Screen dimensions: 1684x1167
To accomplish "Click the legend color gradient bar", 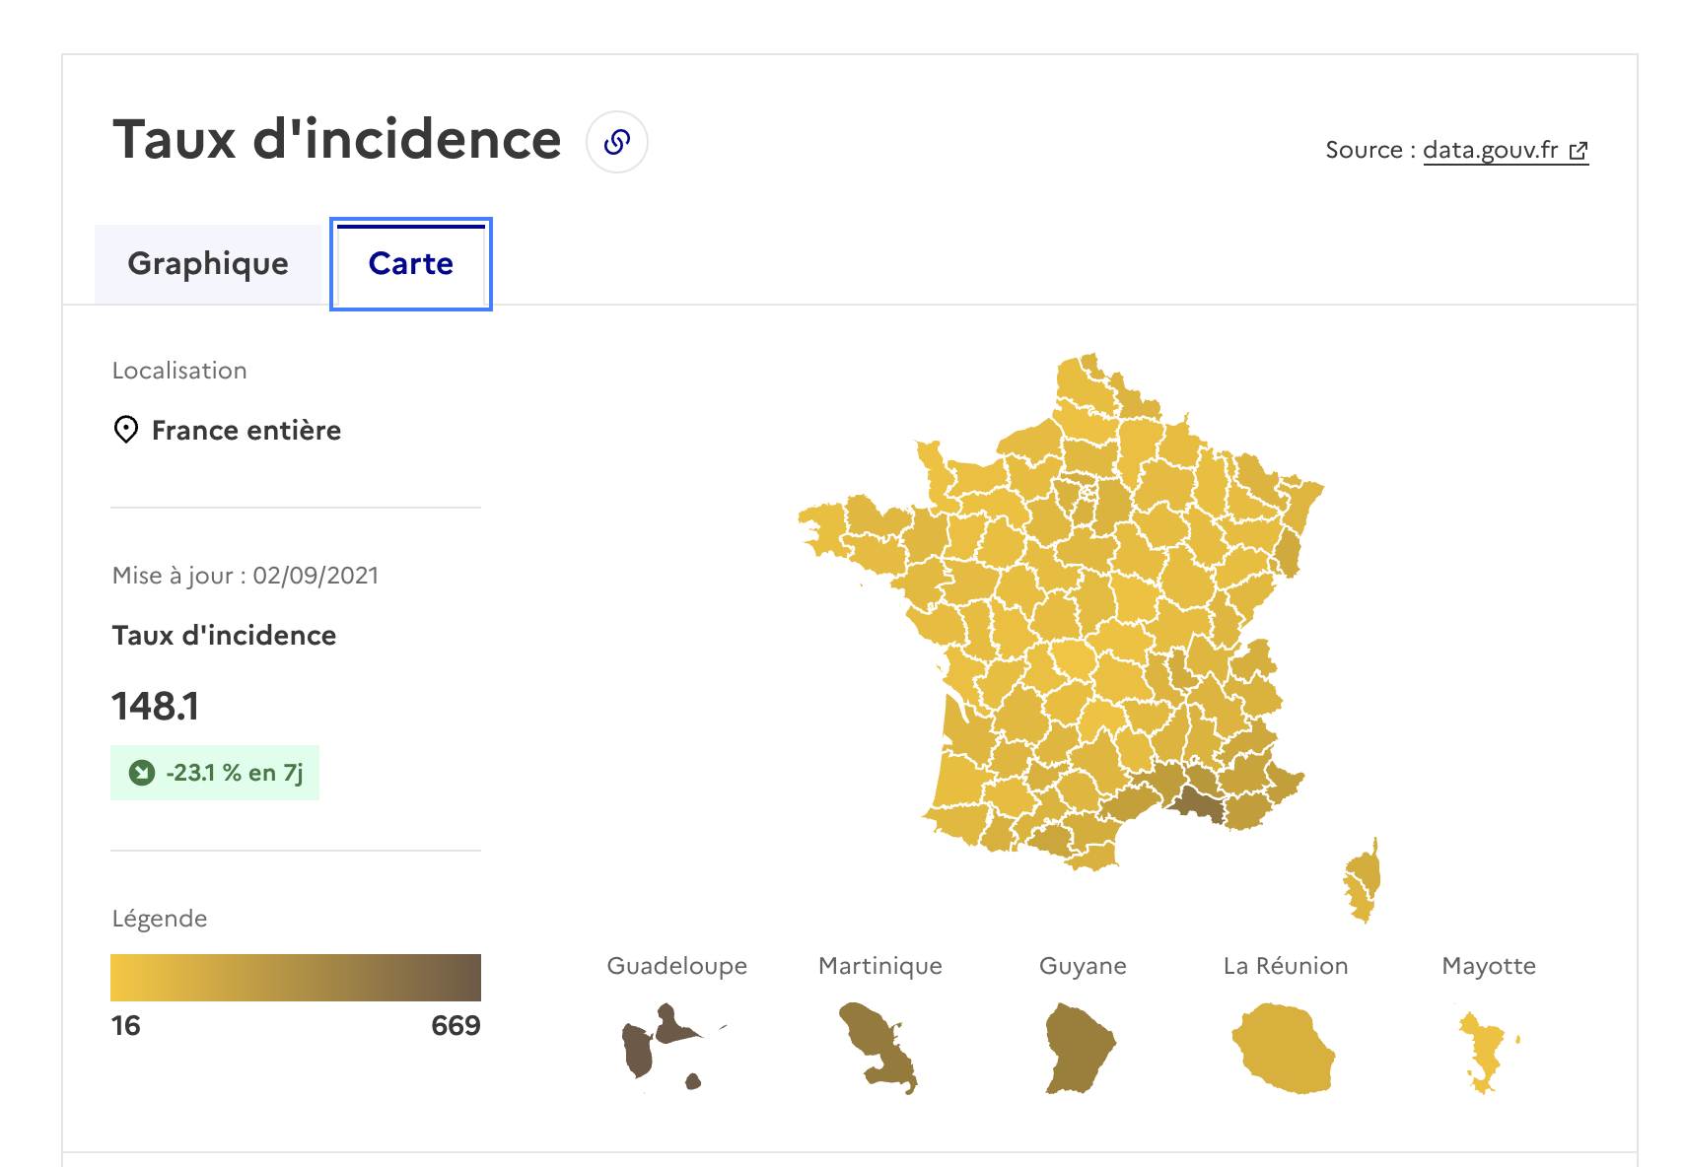I will click(x=296, y=978).
